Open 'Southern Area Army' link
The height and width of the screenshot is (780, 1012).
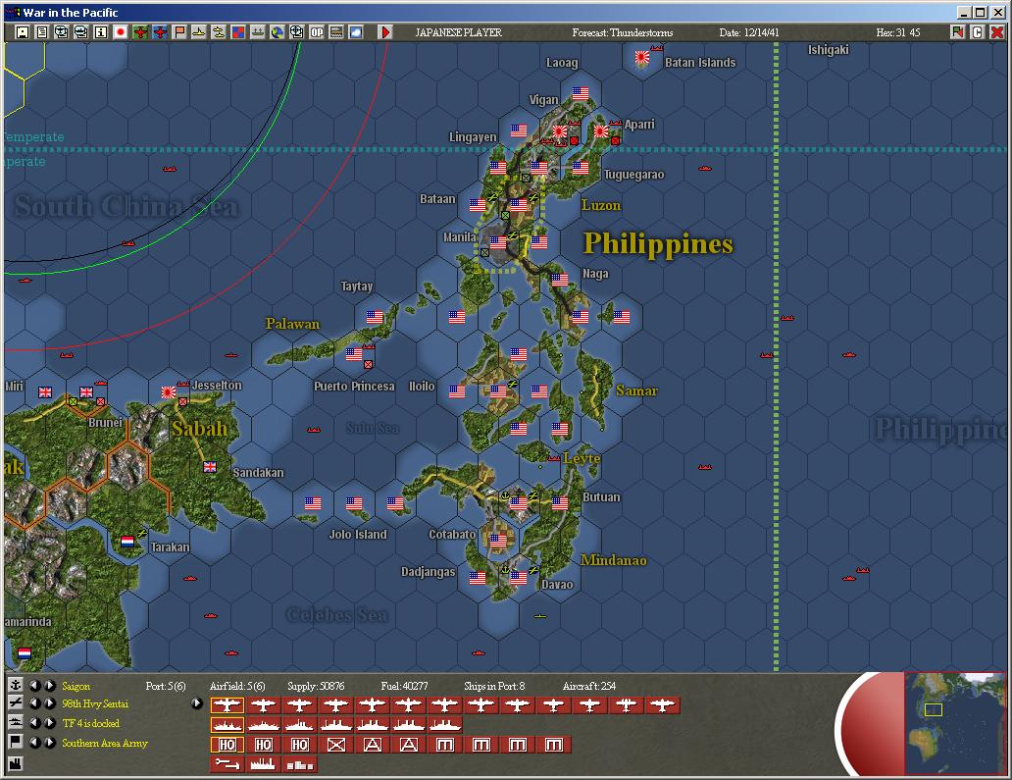pyautogui.click(x=105, y=743)
